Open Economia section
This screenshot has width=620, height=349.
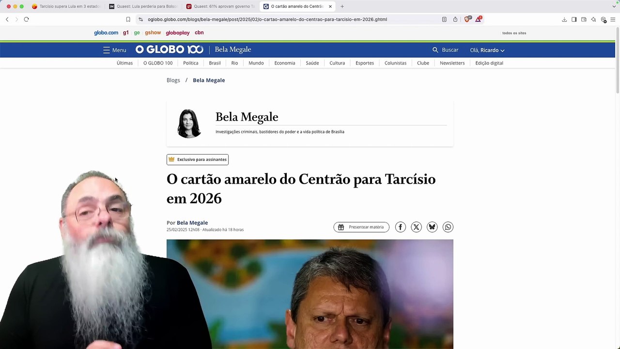[285, 63]
